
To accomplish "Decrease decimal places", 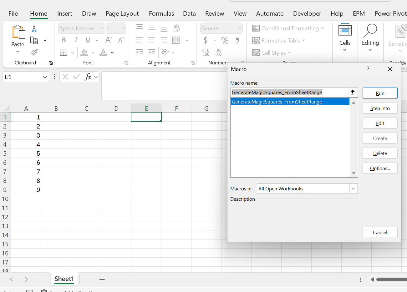I will [x=218, y=52].
